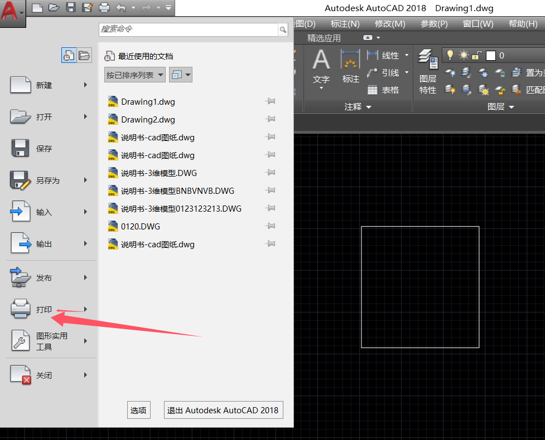Click 发布 menu entry
This screenshot has height=440, width=545.
pos(49,278)
